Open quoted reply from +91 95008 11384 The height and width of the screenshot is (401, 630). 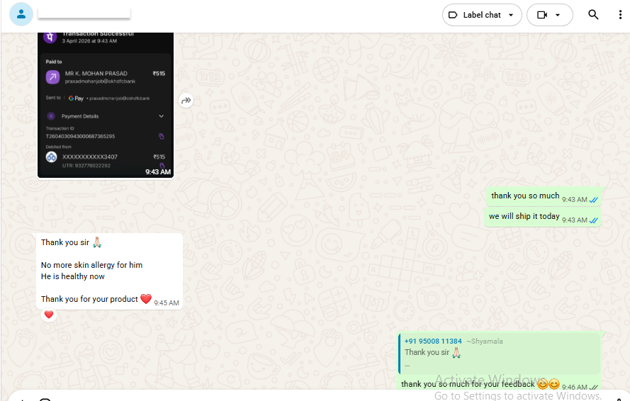[x=500, y=354]
